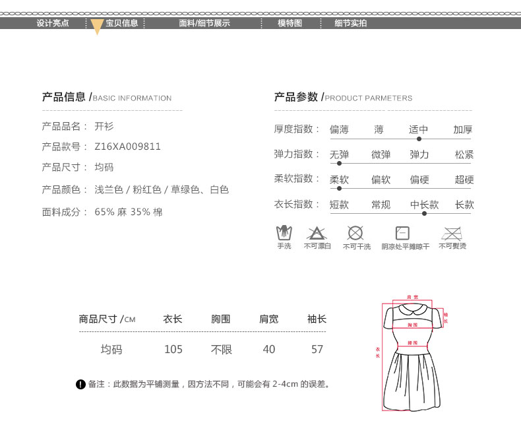The width and height of the screenshot is (521, 425).
Task: Select the 细节实拍 tab
Action: click(350, 23)
